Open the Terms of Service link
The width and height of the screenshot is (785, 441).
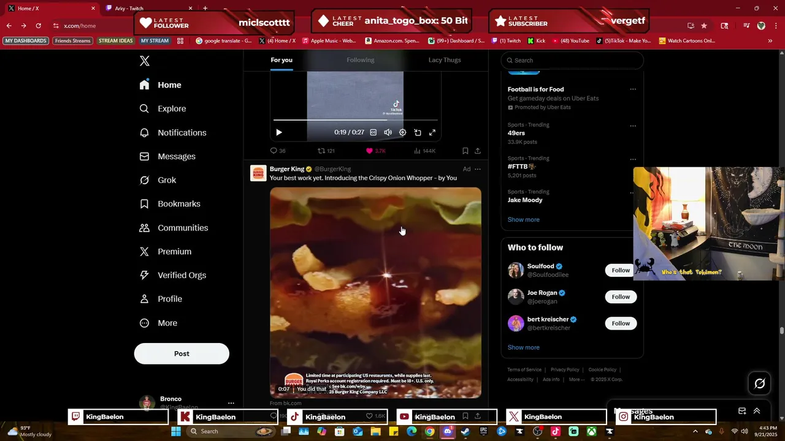(x=524, y=370)
